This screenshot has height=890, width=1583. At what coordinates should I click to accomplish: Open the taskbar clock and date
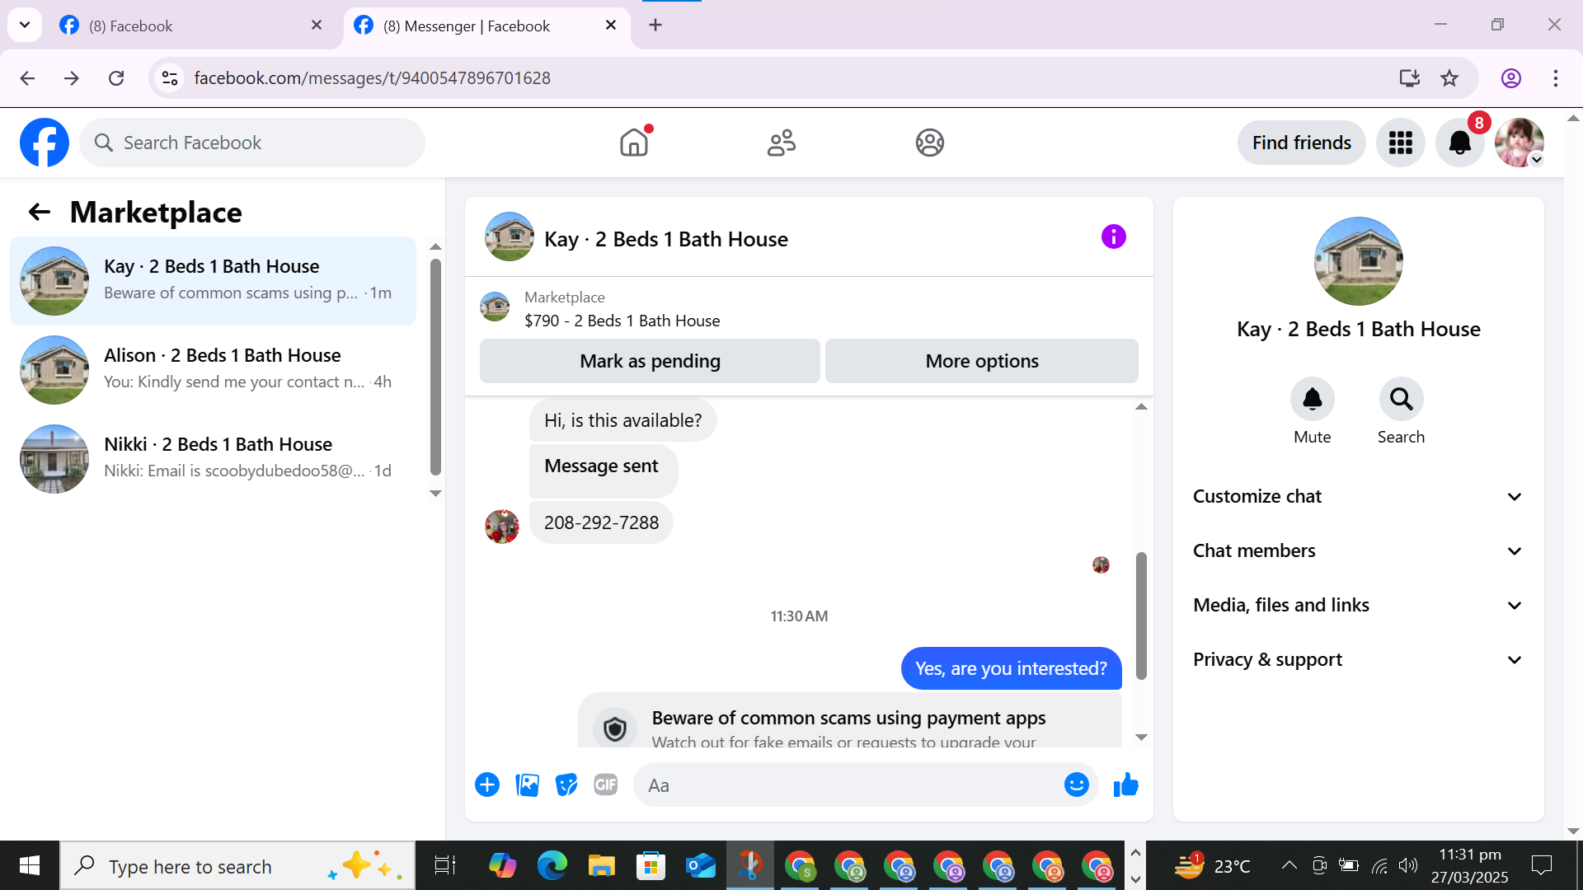[x=1469, y=865]
